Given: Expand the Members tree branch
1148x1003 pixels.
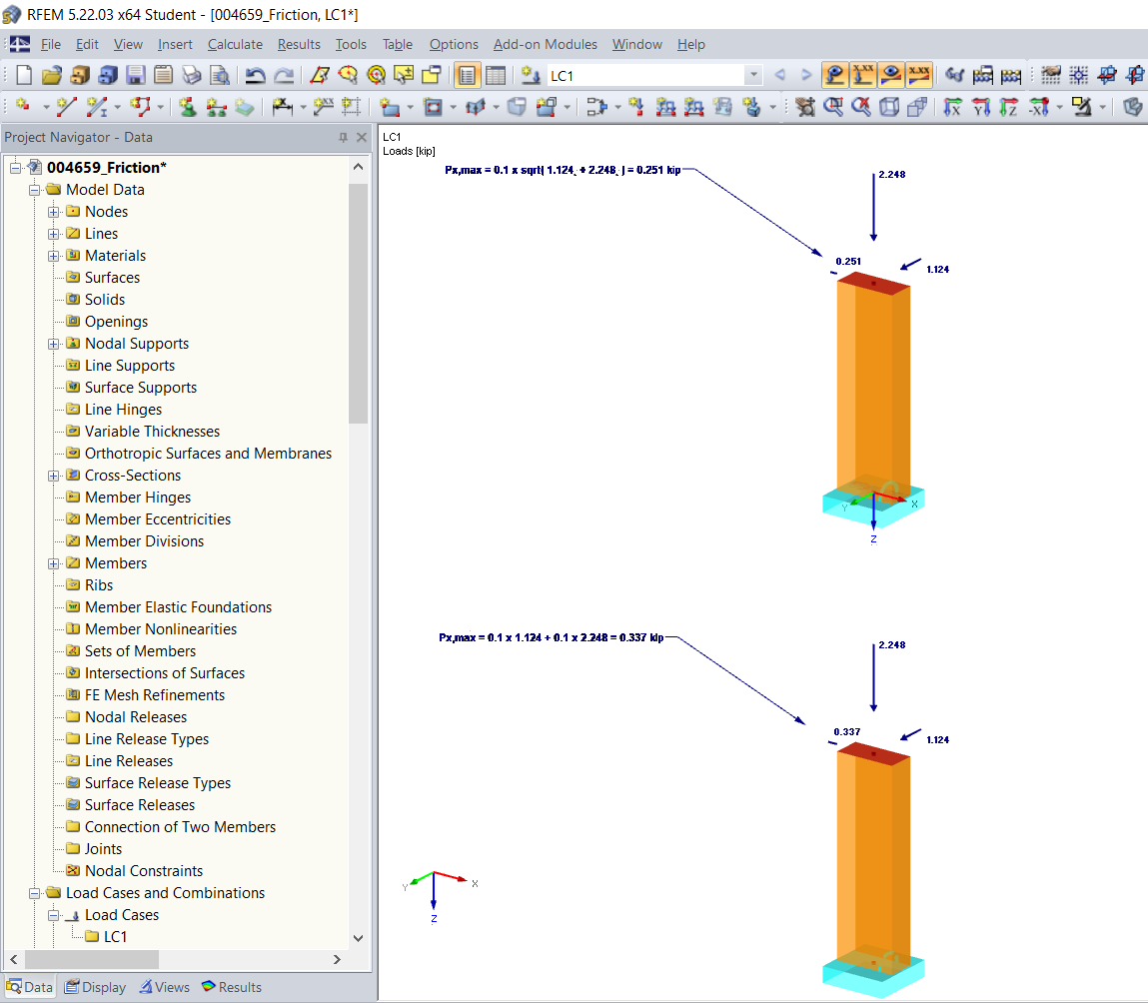Looking at the screenshot, I should pos(54,562).
